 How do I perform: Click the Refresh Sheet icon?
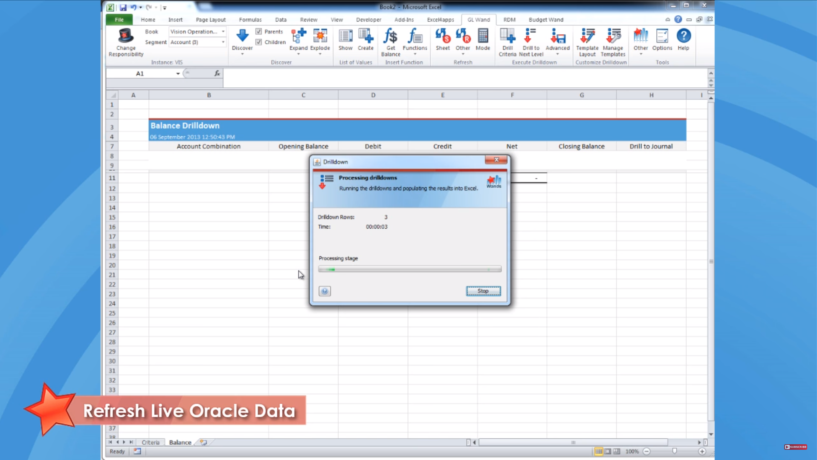[x=443, y=36]
